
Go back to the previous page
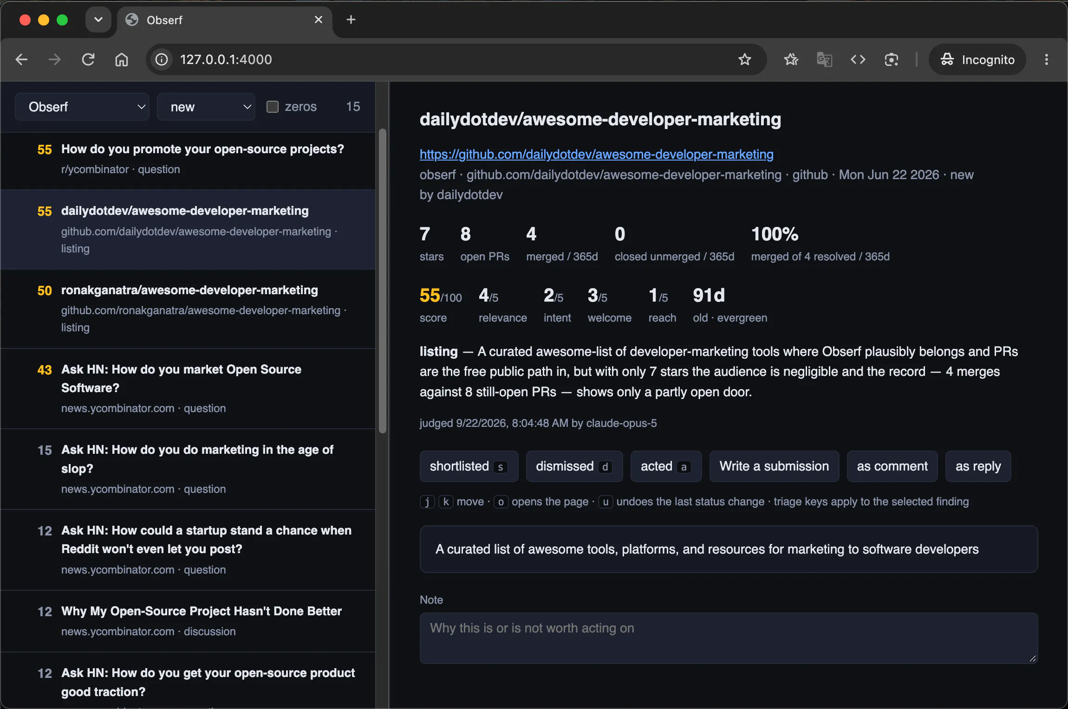22,59
